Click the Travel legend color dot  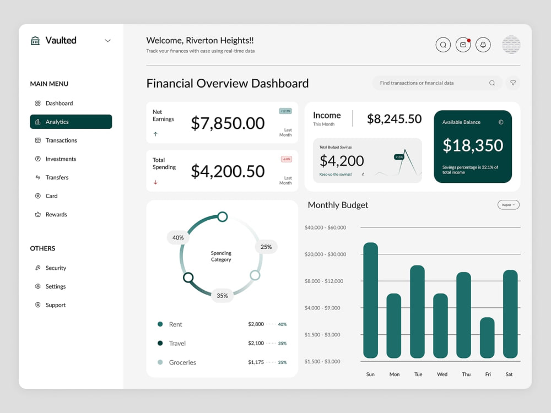pos(160,343)
